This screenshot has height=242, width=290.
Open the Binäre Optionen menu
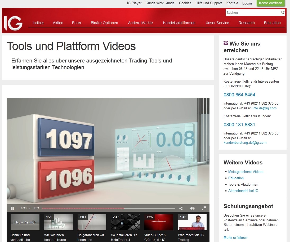tap(104, 23)
